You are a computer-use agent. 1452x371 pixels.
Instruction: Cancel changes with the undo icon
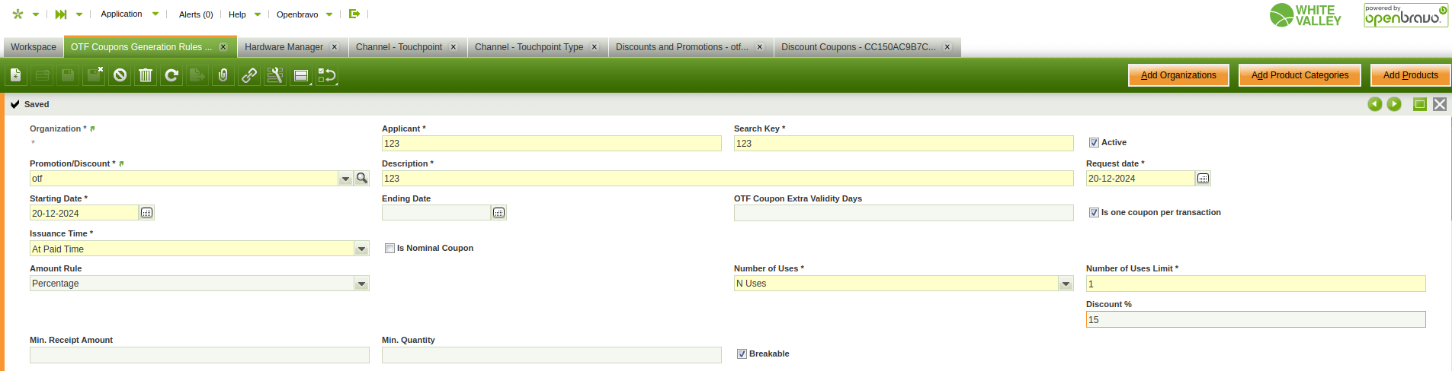[x=120, y=75]
